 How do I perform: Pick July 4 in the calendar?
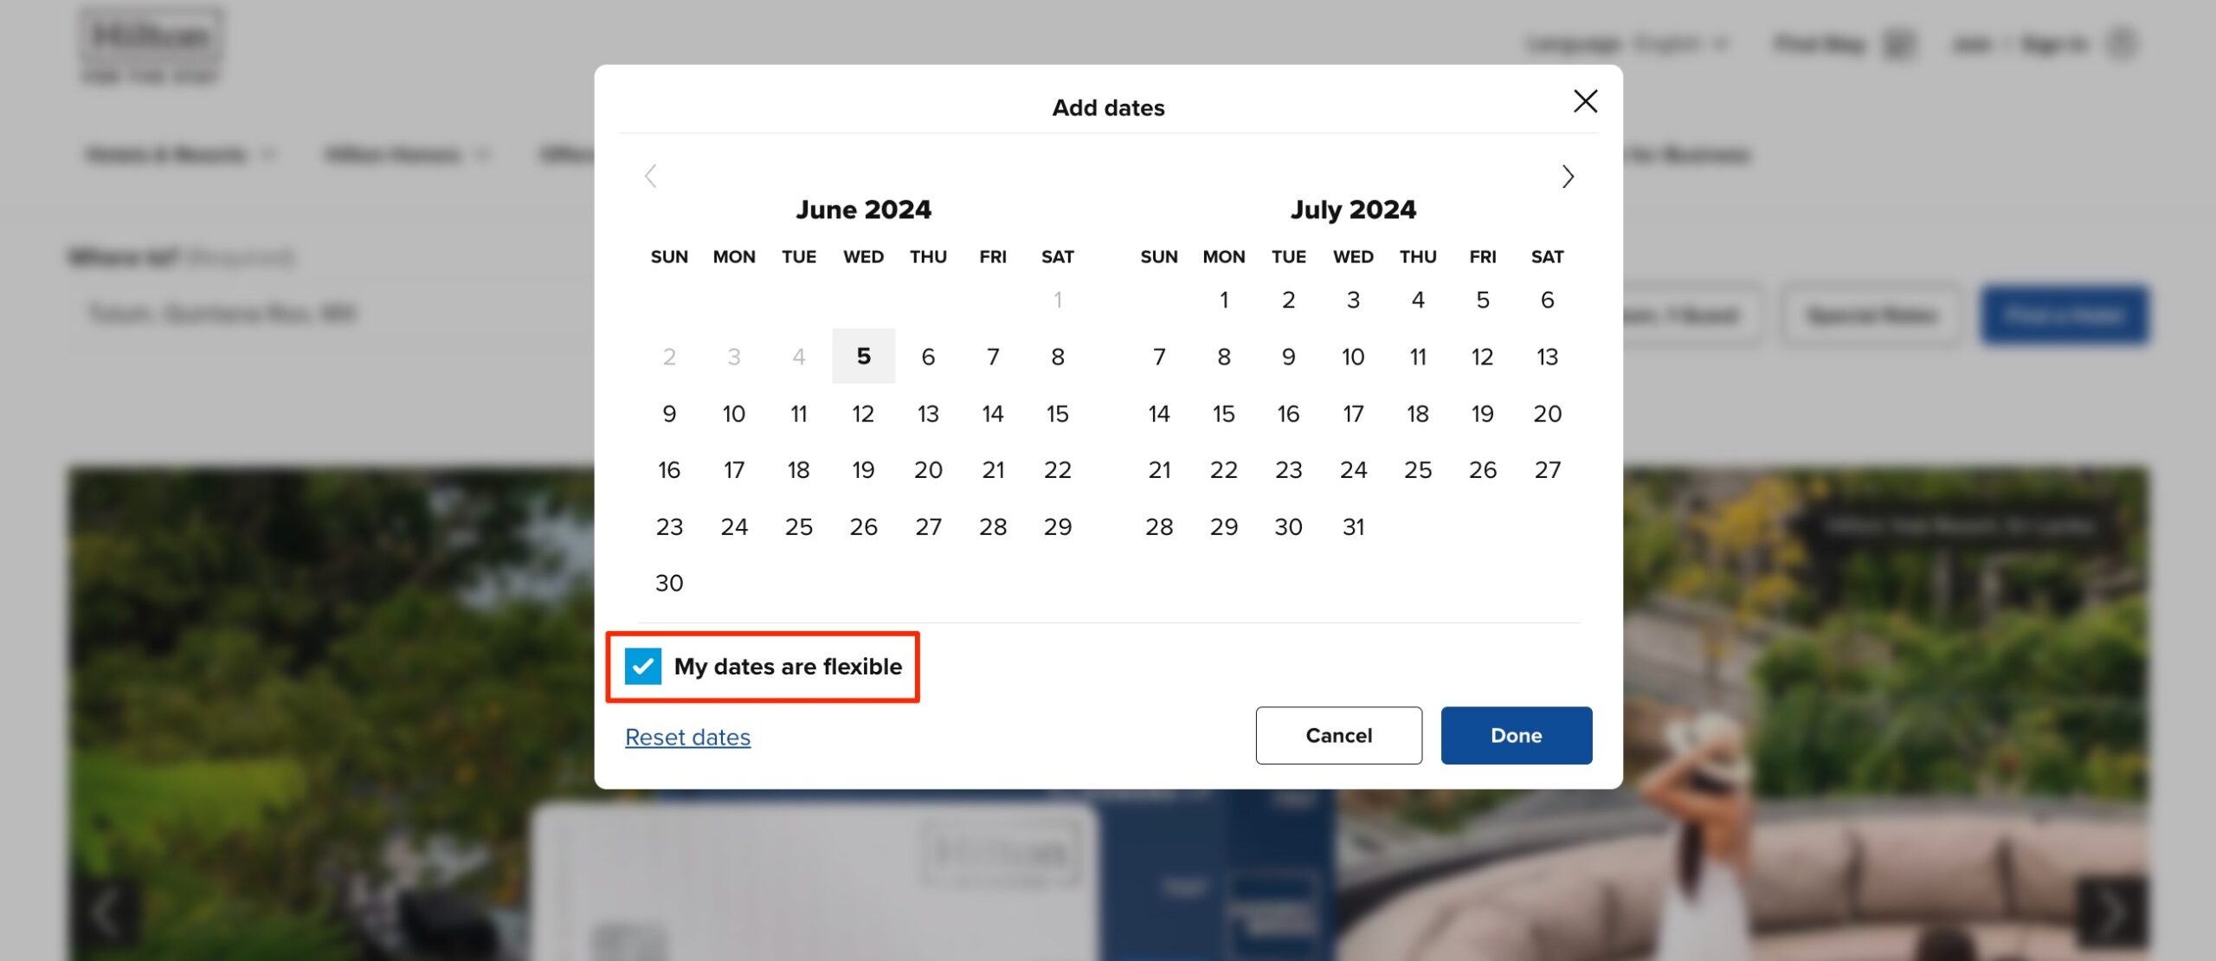pos(1418,300)
